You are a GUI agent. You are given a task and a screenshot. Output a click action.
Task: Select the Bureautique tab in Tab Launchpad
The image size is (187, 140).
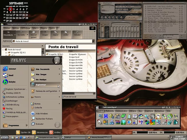(x=160, y=111)
